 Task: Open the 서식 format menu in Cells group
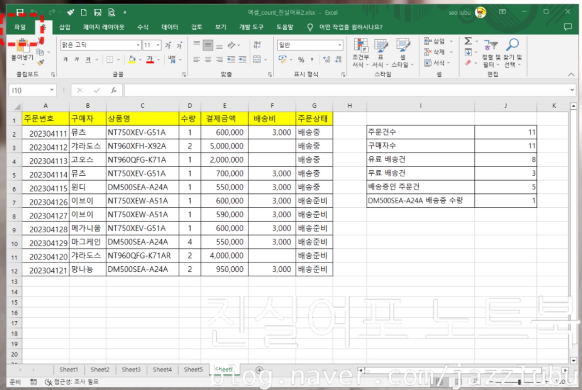437,63
